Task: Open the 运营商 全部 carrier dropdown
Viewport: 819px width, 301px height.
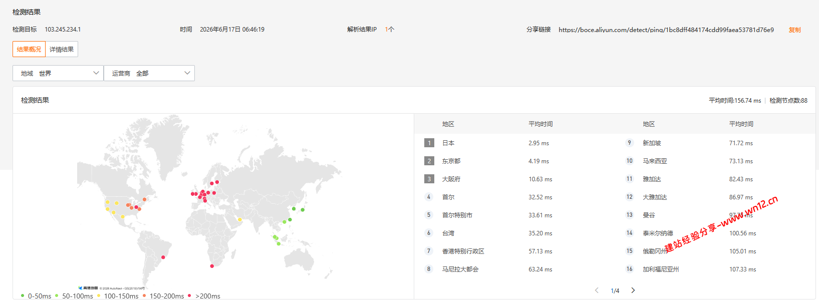Action: [x=149, y=73]
